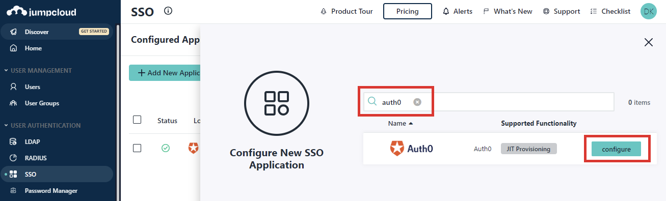
Task: Click the GET STARTED badge
Action: 94,32
